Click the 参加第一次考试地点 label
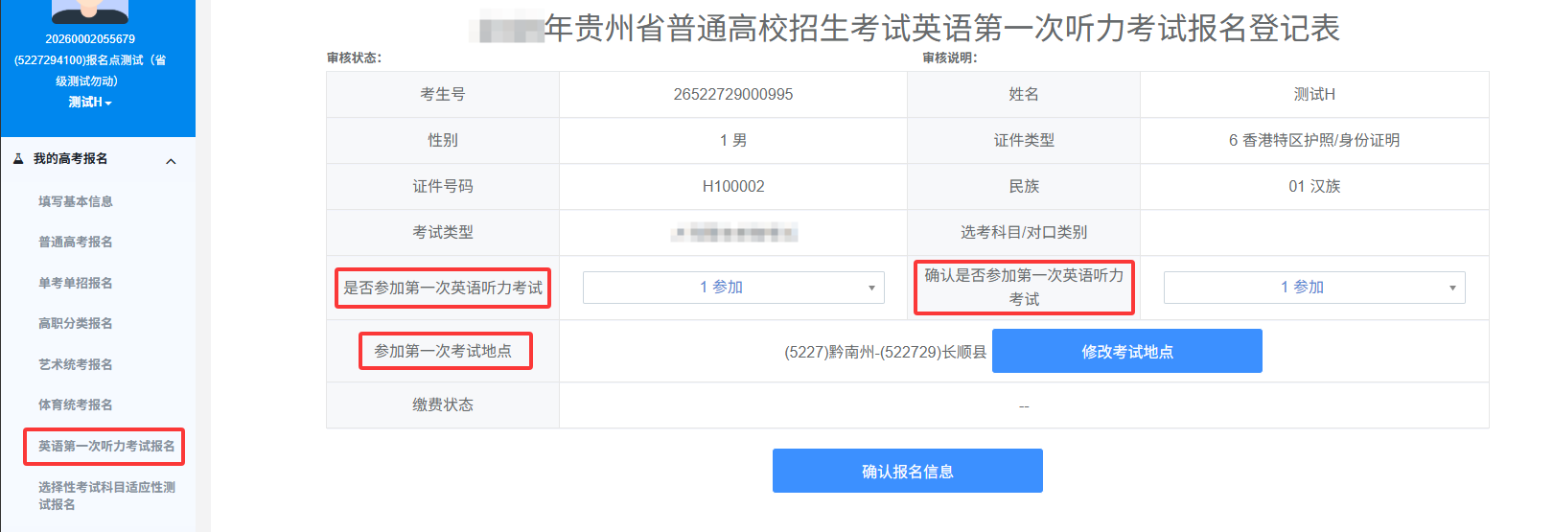Image resolution: width=1553 pixels, height=532 pixels. coord(443,351)
